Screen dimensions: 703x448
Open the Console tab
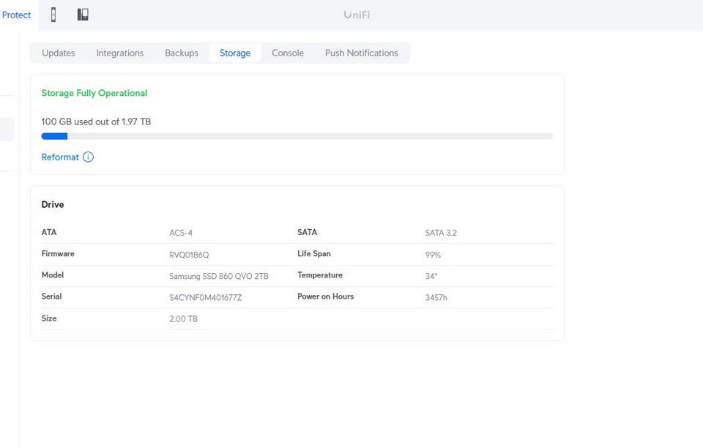[x=288, y=53]
